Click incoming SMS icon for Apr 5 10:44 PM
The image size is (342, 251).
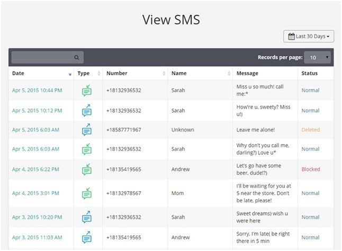(x=87, y=90)
